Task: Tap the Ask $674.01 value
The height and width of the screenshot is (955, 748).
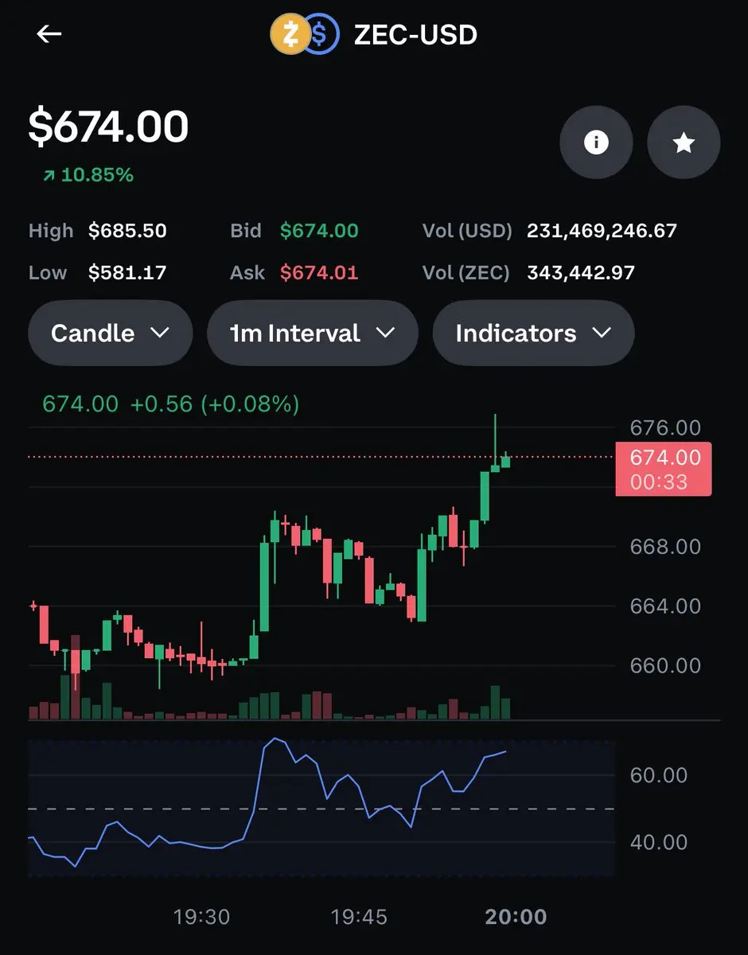Action: click(x=319, y=273)
